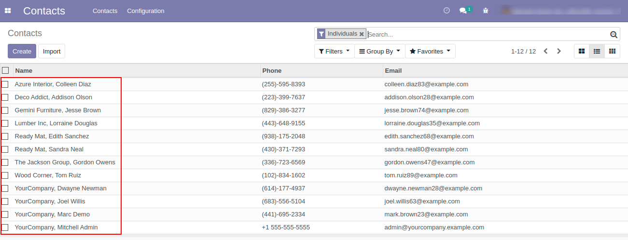Go to next page arrow
This screenshot has height=240, width=628.
559,51
